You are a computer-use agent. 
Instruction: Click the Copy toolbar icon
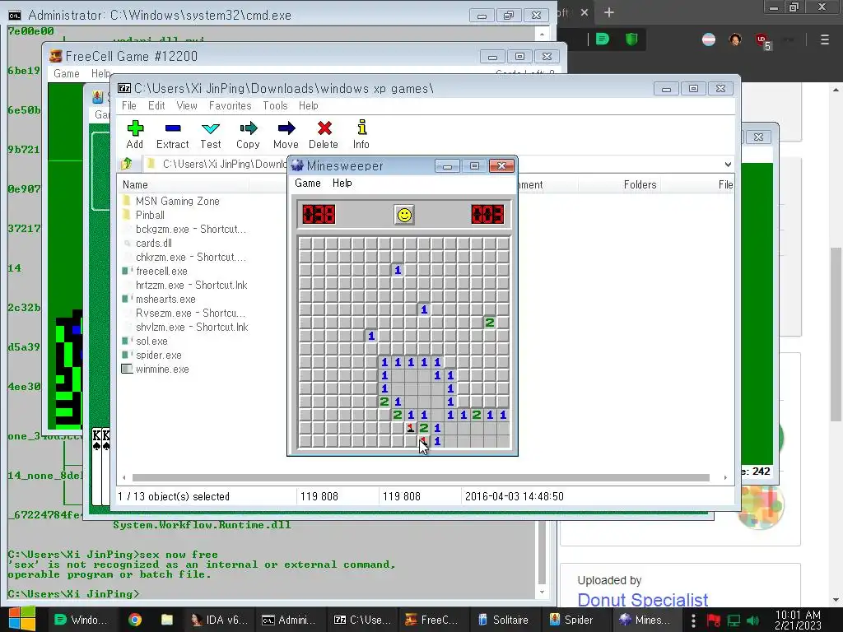(x=248, y=134)
